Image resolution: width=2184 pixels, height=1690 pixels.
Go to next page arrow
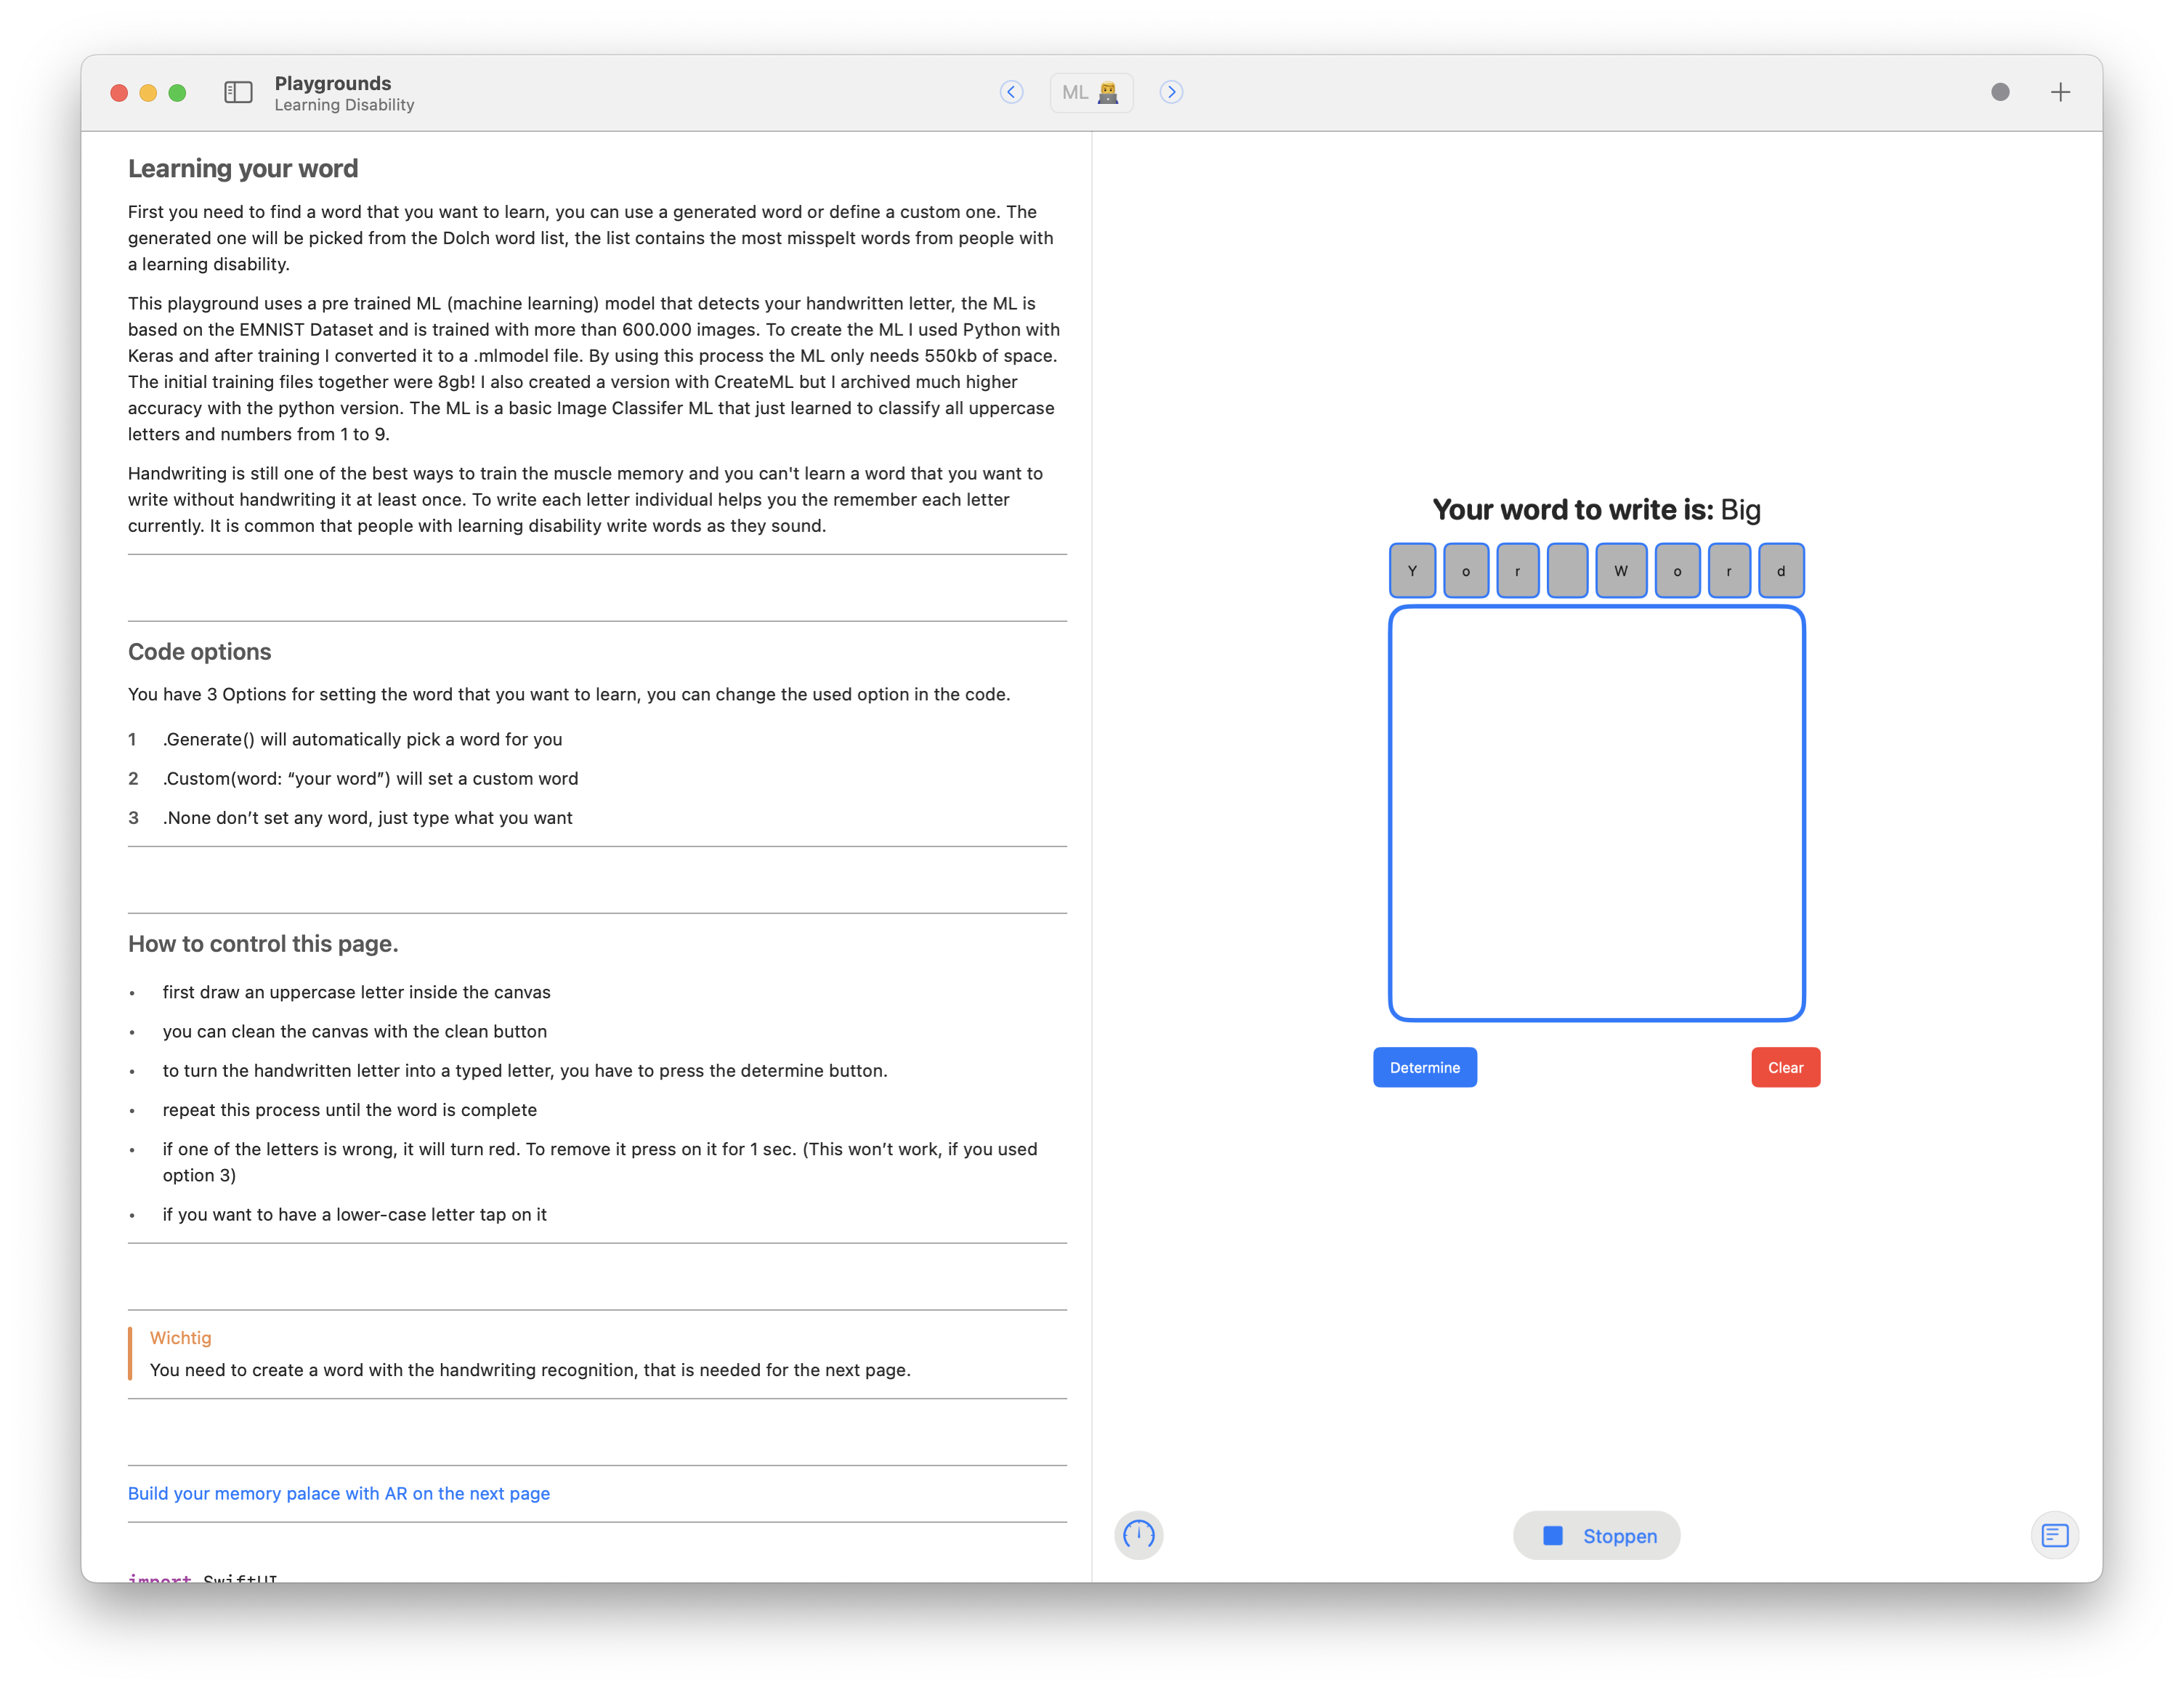pos(1171,92)
